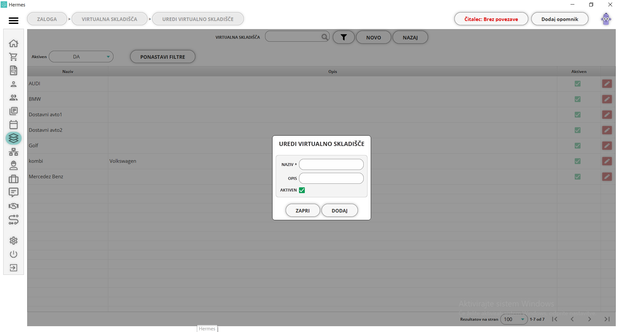Sort by Aktiven column header
619x332 pixels.
point(579,71)
